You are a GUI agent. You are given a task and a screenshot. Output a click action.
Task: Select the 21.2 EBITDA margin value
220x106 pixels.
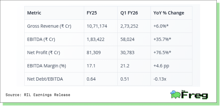[125, 66]
